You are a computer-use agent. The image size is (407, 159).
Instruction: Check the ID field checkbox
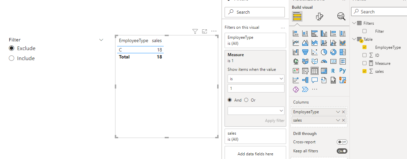(x=365, y=55)
